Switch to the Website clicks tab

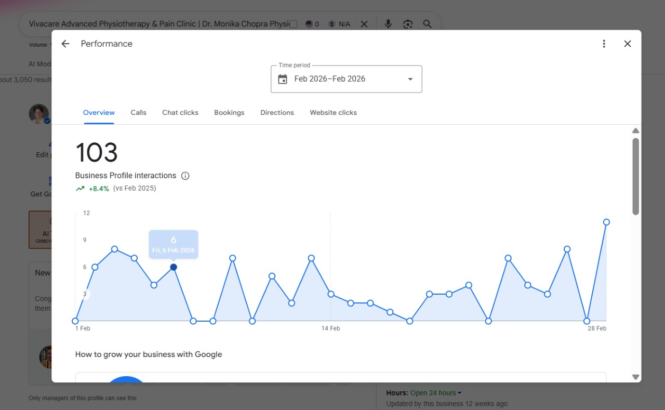point(333,112)
